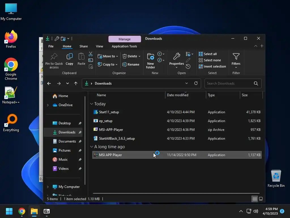Switch to large icons view
Image resolution: width=290 pixels, height=218 pixels.
coord(261,199)
